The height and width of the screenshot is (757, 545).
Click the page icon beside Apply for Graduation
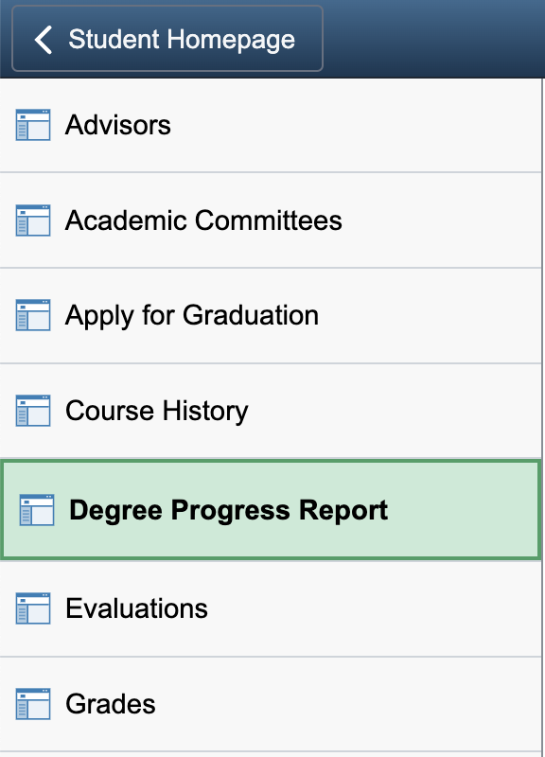(x=33, y=315)
